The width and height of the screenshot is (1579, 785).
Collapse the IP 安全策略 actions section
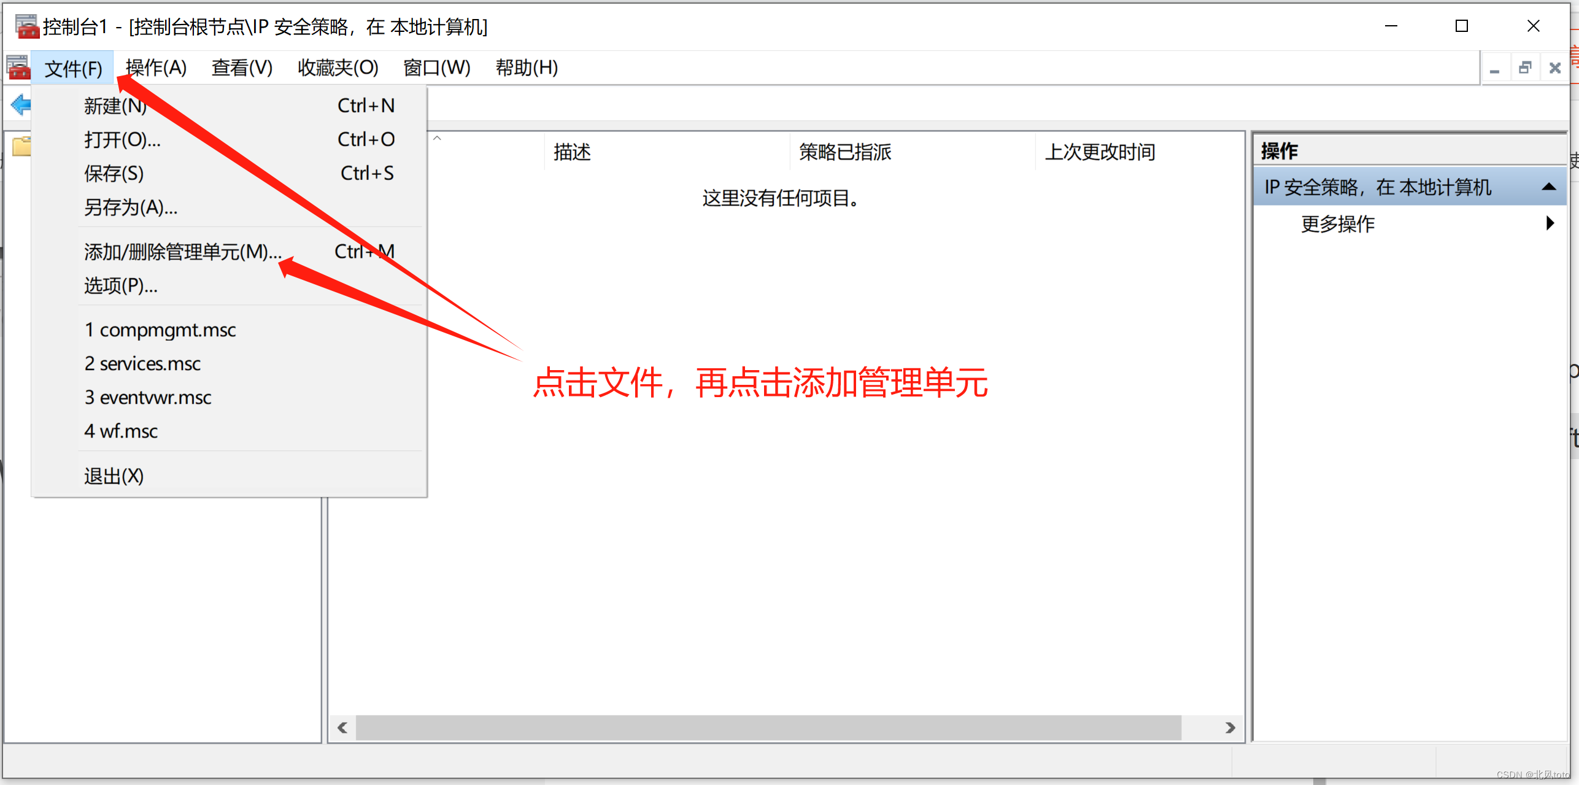1548,187
